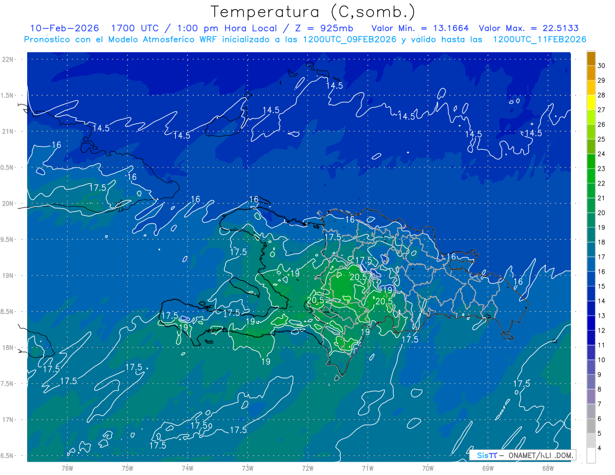Pick the legend color between 29 and 30
615x475 pixels.
[591, 73]
